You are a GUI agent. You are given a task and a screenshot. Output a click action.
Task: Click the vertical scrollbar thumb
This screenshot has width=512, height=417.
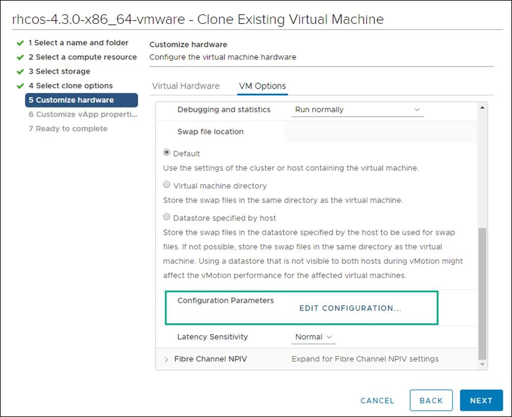[482, 293]
